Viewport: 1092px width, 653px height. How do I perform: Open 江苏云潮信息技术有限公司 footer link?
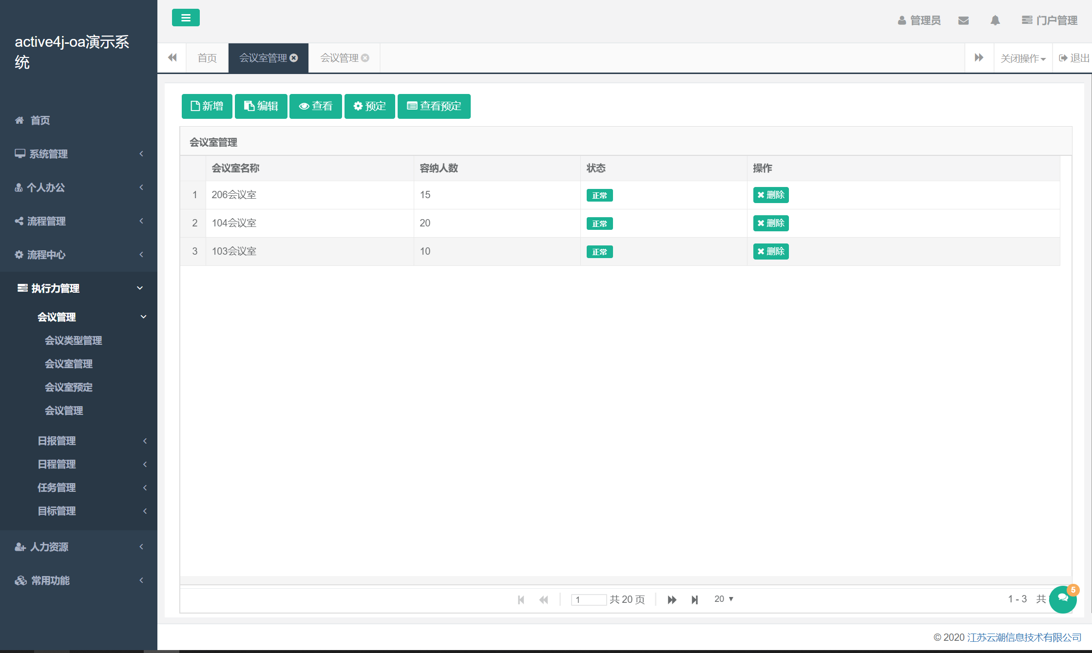click(x=1024, y=637)
